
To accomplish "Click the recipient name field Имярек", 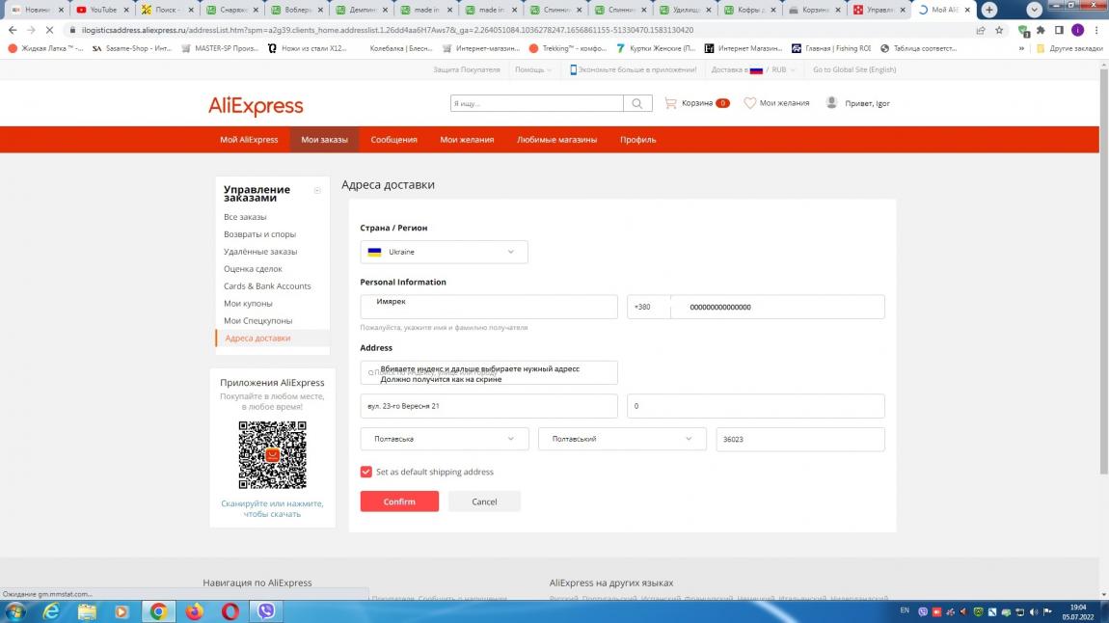I will click(x=489, y=307).
